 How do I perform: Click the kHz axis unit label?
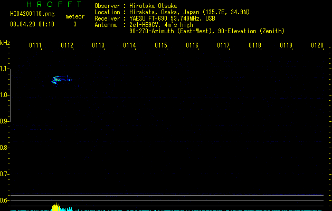coord(5,43)
